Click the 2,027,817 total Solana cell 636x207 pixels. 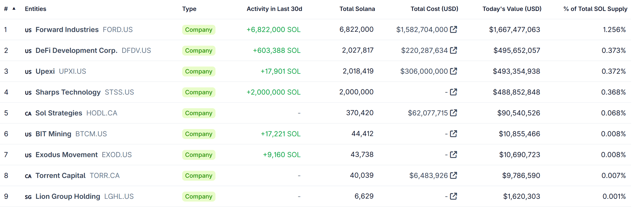(x=358, y=50)
